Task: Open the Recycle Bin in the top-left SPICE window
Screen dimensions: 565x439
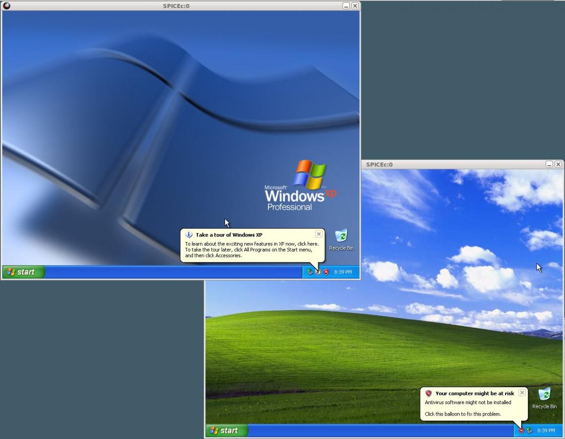Action: (x=341, y=239)
